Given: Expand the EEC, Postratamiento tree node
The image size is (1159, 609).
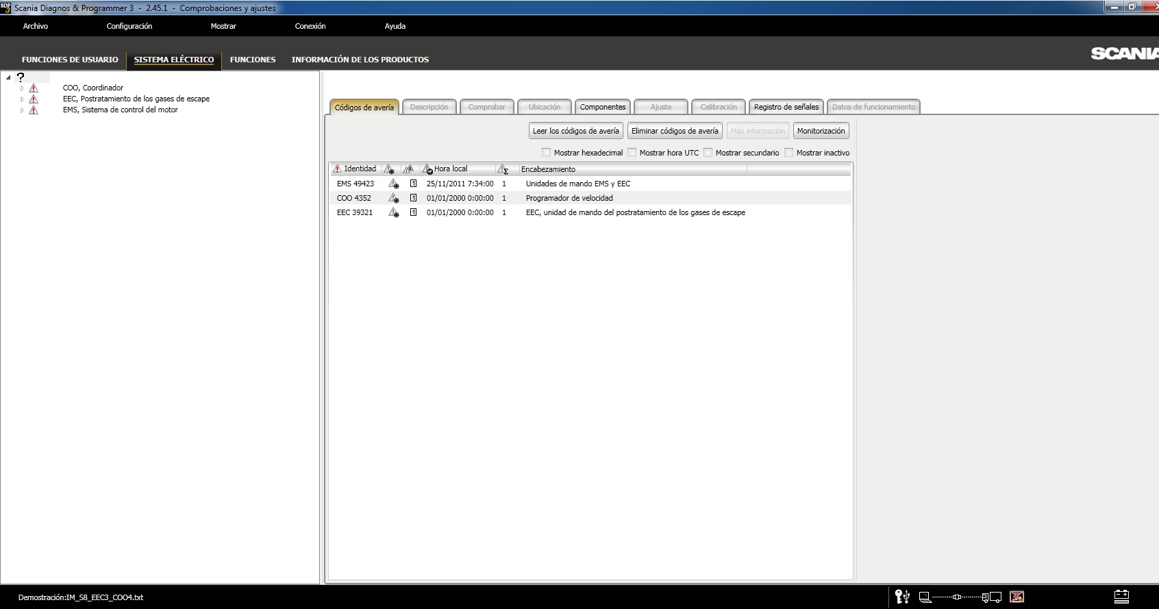Looking at the screenshot, I should [x=22, y=99].
